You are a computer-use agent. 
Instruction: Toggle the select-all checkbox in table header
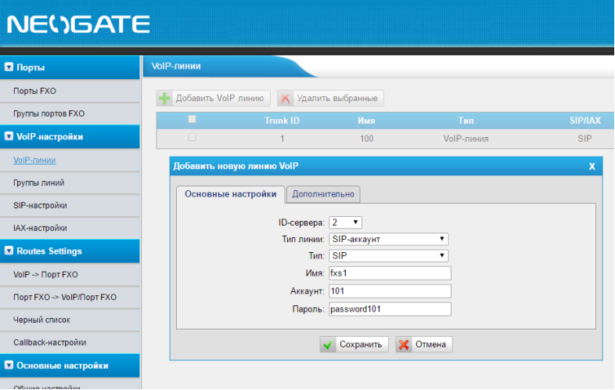point(192,120)
